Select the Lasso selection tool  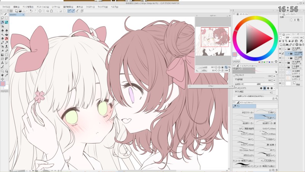coord(2,18)
